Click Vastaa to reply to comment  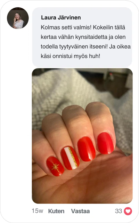(80, 211)
